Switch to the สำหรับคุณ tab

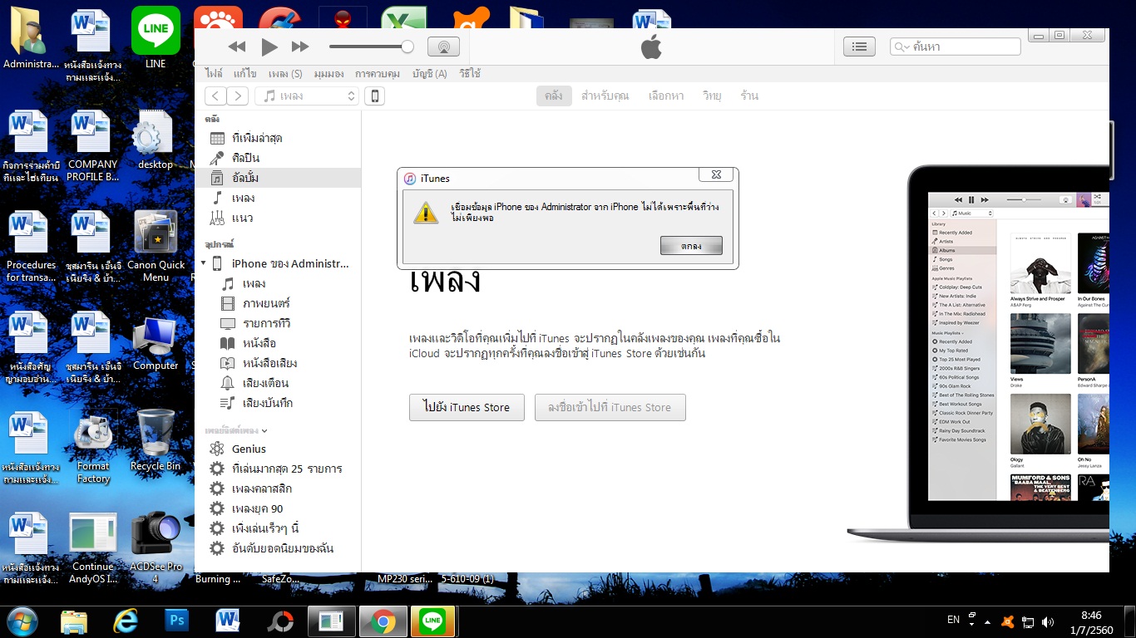[x=605, y=96]
